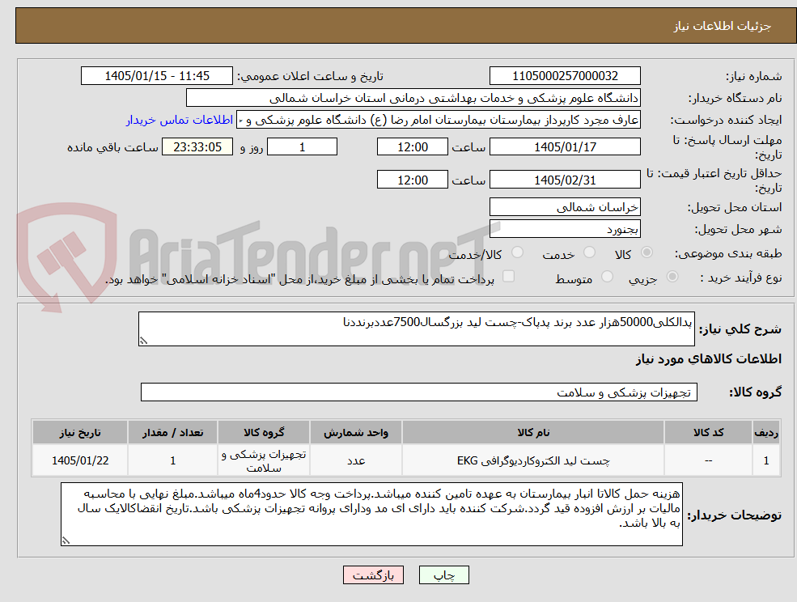Select the کالا/خدمت radio button

click(x=517, y=252)
